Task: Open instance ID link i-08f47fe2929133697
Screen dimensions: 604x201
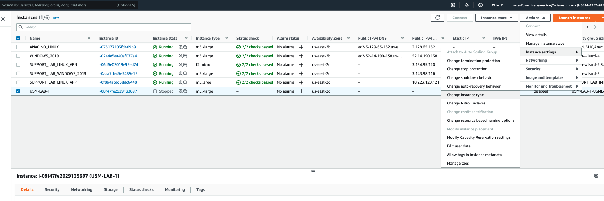Action: pyautogui.click(x=118, y=91)
